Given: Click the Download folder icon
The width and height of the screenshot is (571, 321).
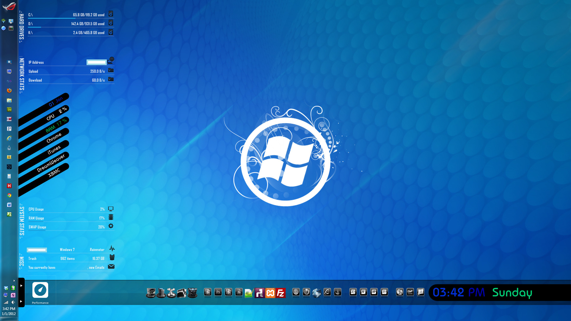Looking at the screenshot, I should pos(111,79).
